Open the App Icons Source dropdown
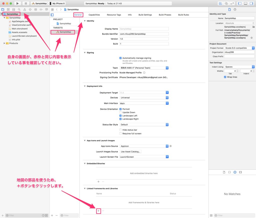 pyautogui.click(x=144, y=146)
